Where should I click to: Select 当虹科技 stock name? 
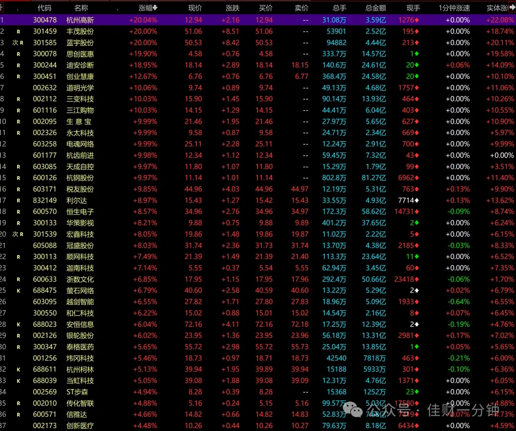(80, 381)
